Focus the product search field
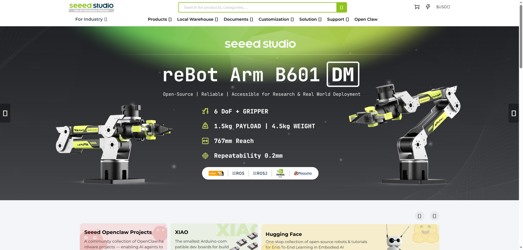The width and height of the screenshot is (523, 250). (x=258, y=7)
